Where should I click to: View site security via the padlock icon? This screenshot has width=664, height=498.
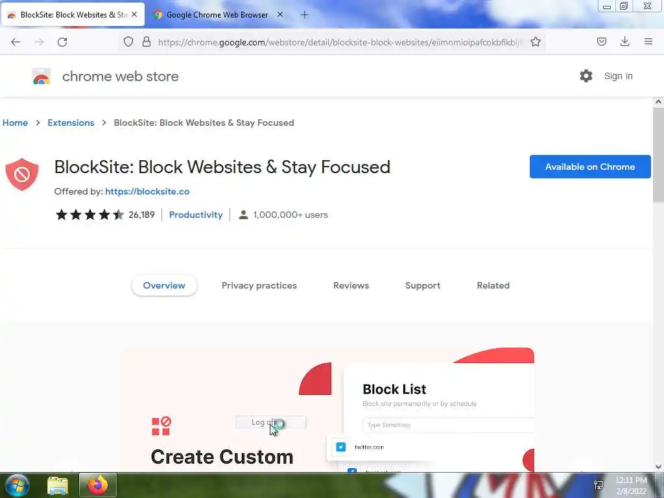point(147,41)
